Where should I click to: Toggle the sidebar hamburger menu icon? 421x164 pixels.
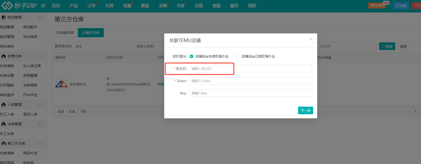point(43,6)
